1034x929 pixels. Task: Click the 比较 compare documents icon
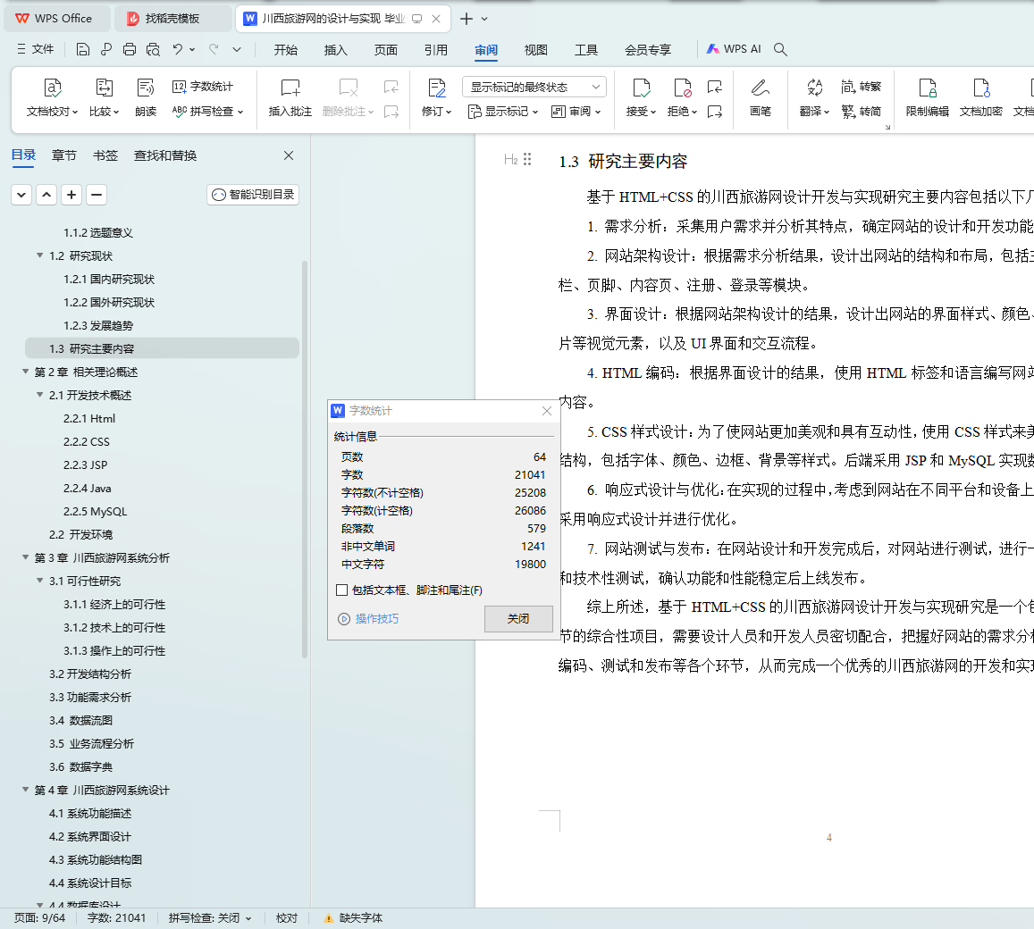click(105, 88)
